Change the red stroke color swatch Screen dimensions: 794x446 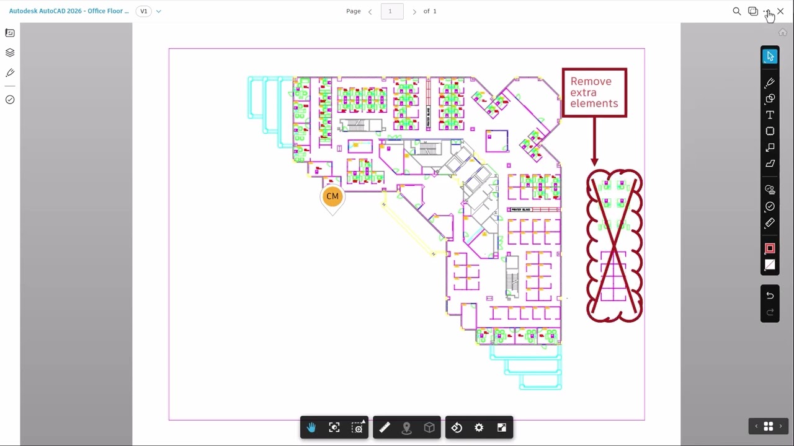770,248
